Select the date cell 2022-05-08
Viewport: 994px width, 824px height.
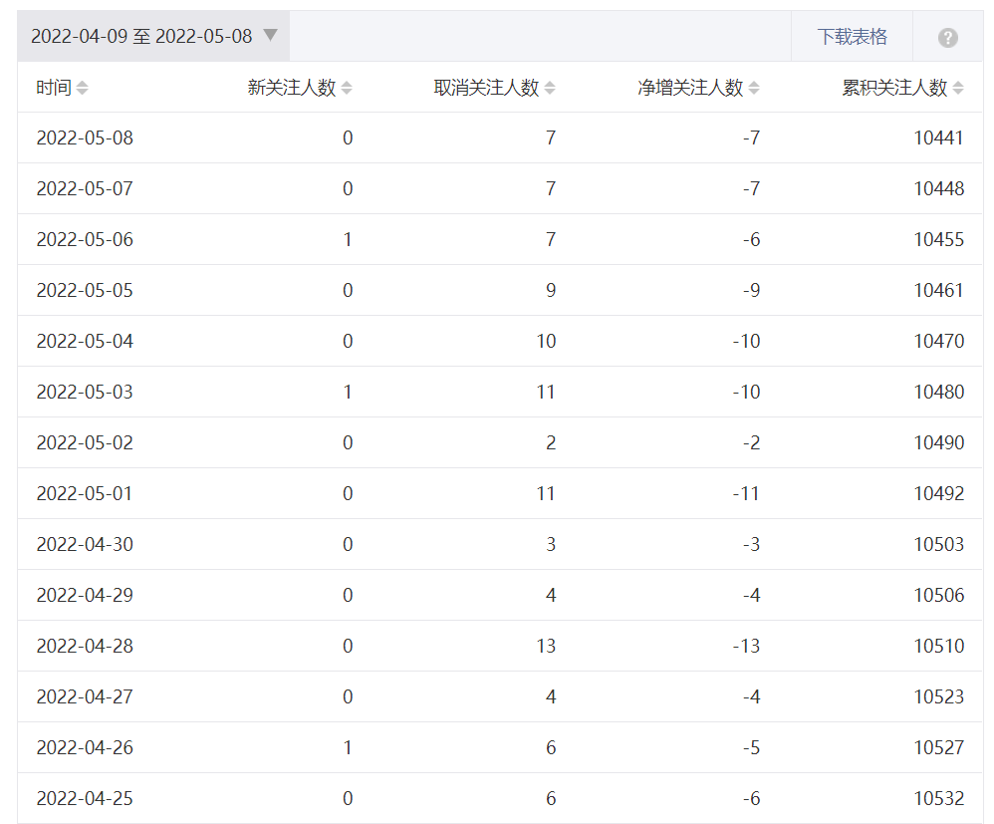click(x=85, y=137)
